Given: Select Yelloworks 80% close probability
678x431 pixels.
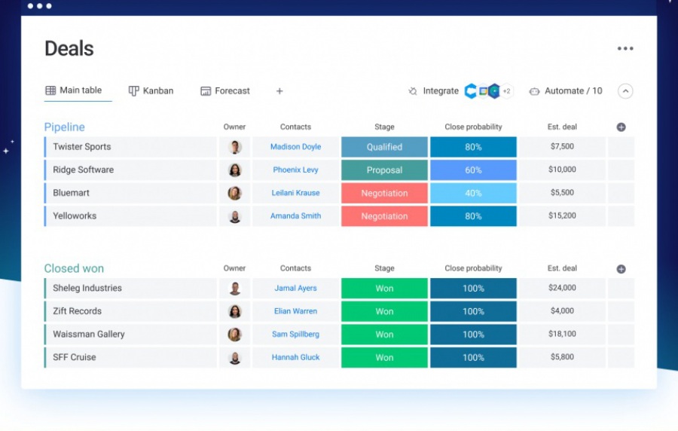Looking at the screenshot, I should pos(473,216).
